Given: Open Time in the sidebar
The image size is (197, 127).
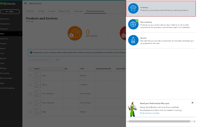Looking at the screenshot, I should point(2,53).
